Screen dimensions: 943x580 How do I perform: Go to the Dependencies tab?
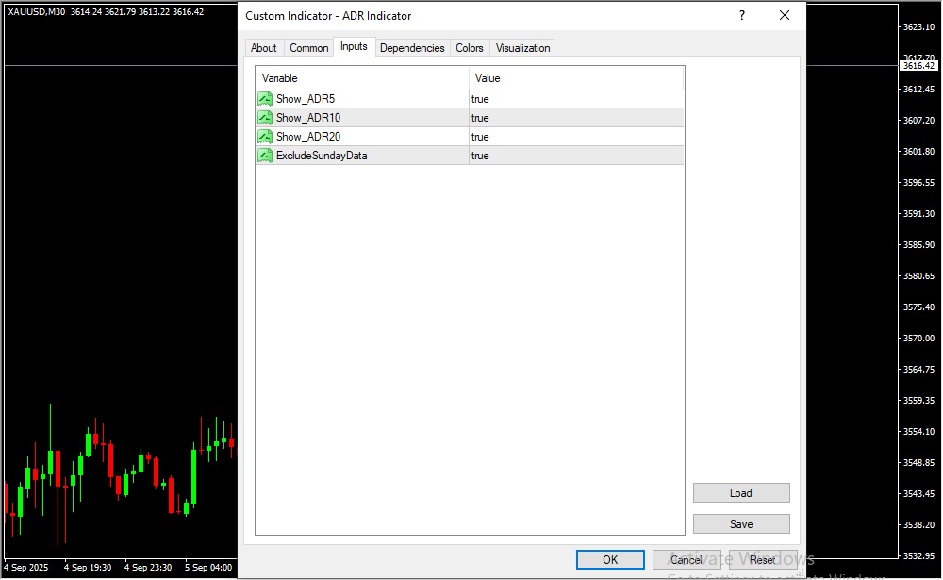(x=412, y=48)
